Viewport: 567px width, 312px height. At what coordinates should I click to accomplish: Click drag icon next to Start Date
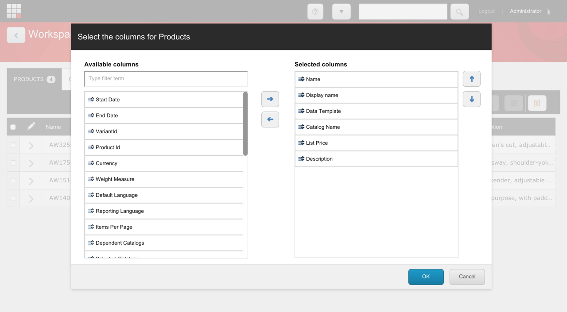click(91, 100)
